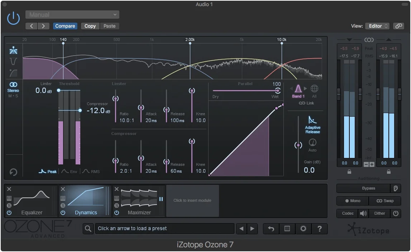Click the ear audition icon beside Bypass
Viewport: 411px width, 252px height.
395,188
